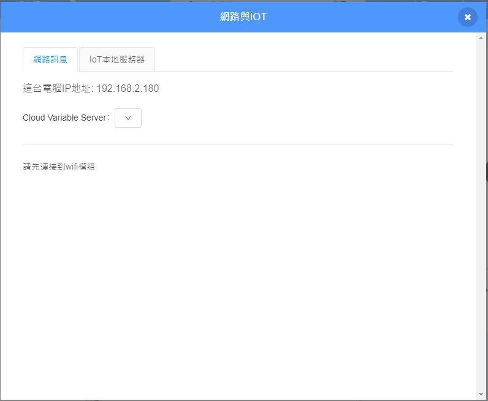The height and width of the screenshot is (401, 488).
Task: Click the chevron arrow inside the server dropdown
Action: tap(128, 118)
